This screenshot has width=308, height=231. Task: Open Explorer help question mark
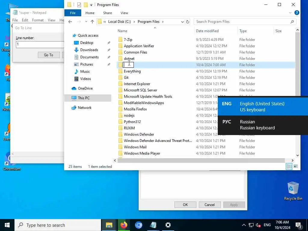pos(297,13)
